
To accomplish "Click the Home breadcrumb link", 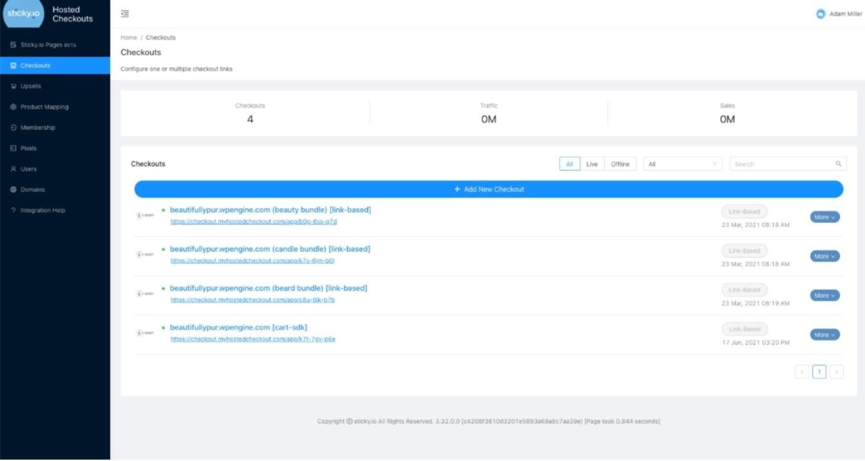I will (x=129, y=38).
